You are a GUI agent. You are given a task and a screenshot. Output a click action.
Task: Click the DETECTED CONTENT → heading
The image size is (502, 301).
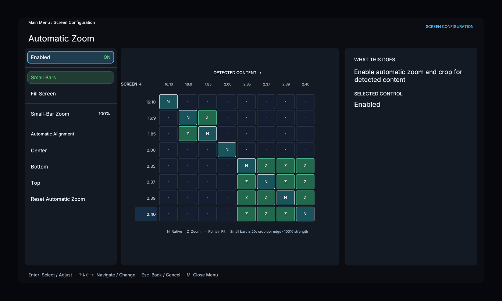[x=238, y=73]
